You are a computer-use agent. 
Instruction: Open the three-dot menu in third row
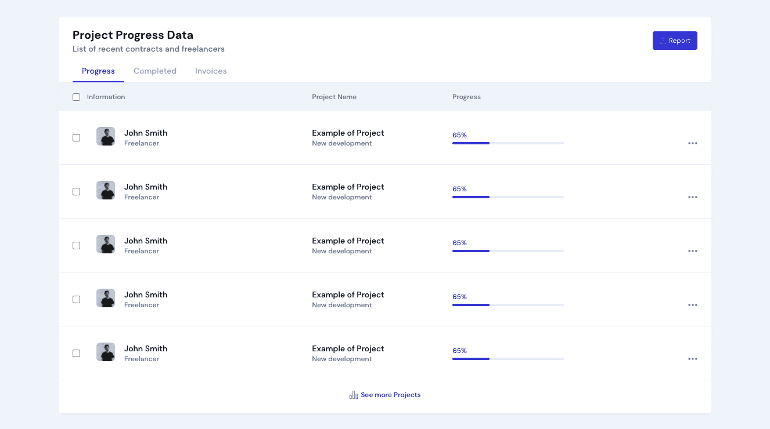(692, 251)
